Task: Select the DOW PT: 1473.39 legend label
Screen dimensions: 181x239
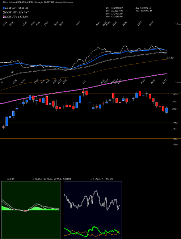Action: [x=16, y=17]
